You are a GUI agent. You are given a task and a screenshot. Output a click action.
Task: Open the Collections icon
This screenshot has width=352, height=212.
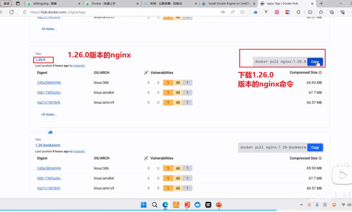pyautogui.click(x=332, y=12)
